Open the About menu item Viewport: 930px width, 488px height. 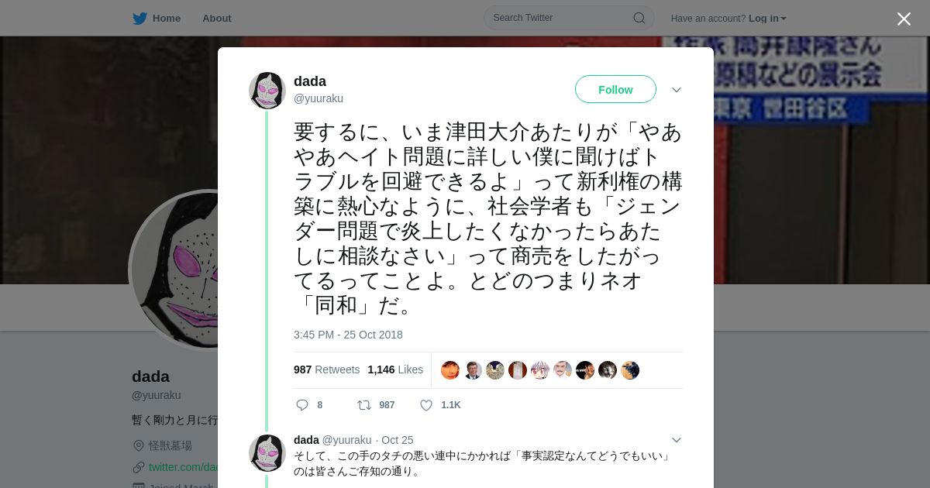point(217,19)
